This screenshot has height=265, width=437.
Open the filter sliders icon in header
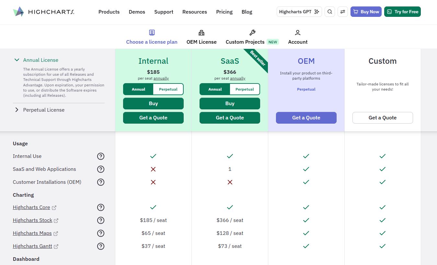pyautogui.click(x=342, y=11)
